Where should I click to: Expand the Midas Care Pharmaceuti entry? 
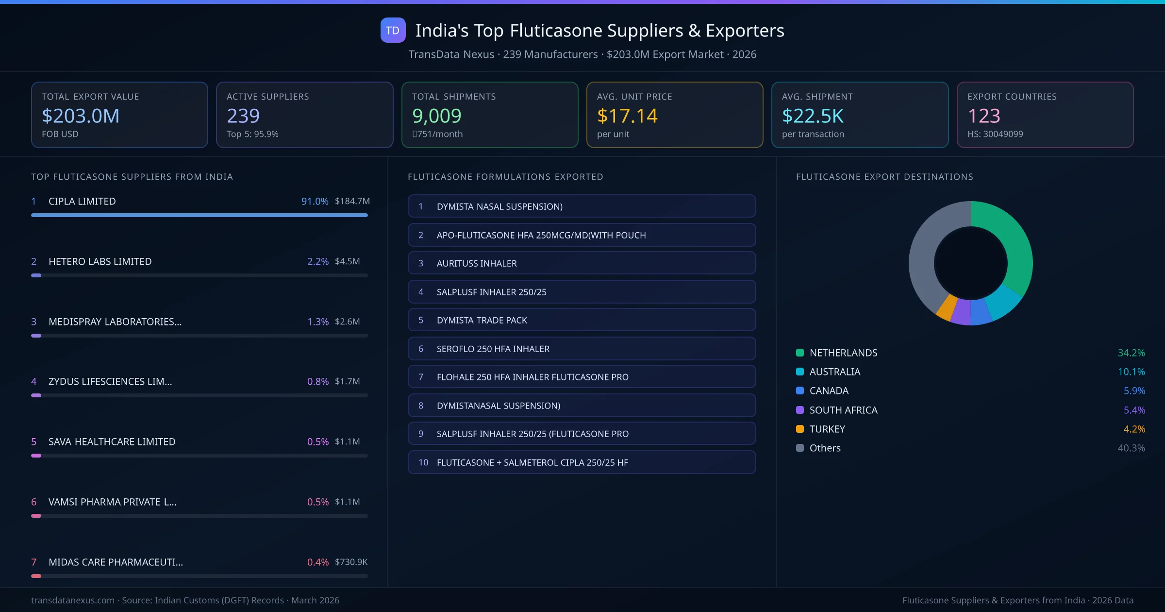pyautogui.click(x=115, y=562)
